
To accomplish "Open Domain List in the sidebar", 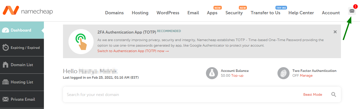I will click(22, 65).
